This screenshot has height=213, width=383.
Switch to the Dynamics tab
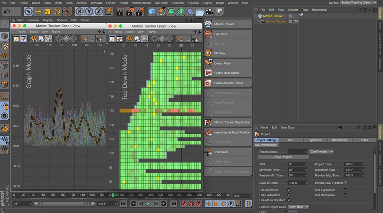point(315,140)
